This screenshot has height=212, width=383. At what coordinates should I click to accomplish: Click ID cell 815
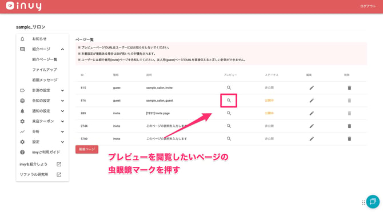pyautogui.click(x=83, y=87)
